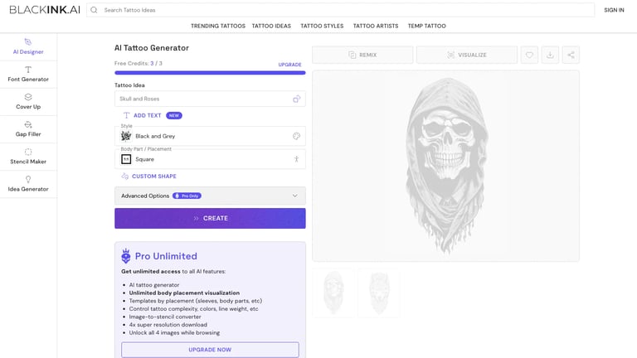Click the Square shape icon

point(126,159)
